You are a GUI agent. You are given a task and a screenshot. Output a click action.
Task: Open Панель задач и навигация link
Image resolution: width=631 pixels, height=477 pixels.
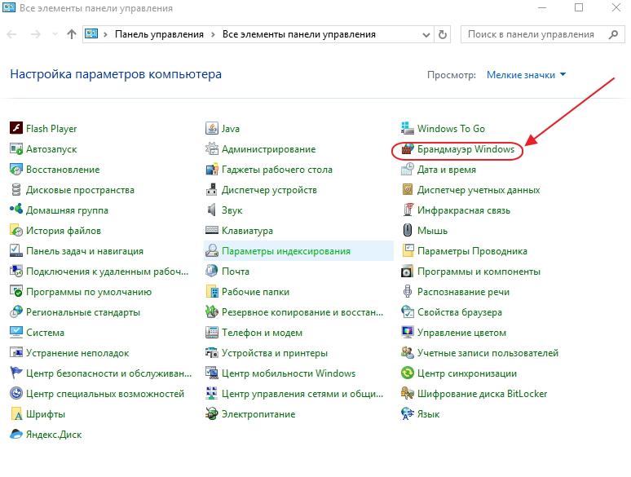pos(85,251)
